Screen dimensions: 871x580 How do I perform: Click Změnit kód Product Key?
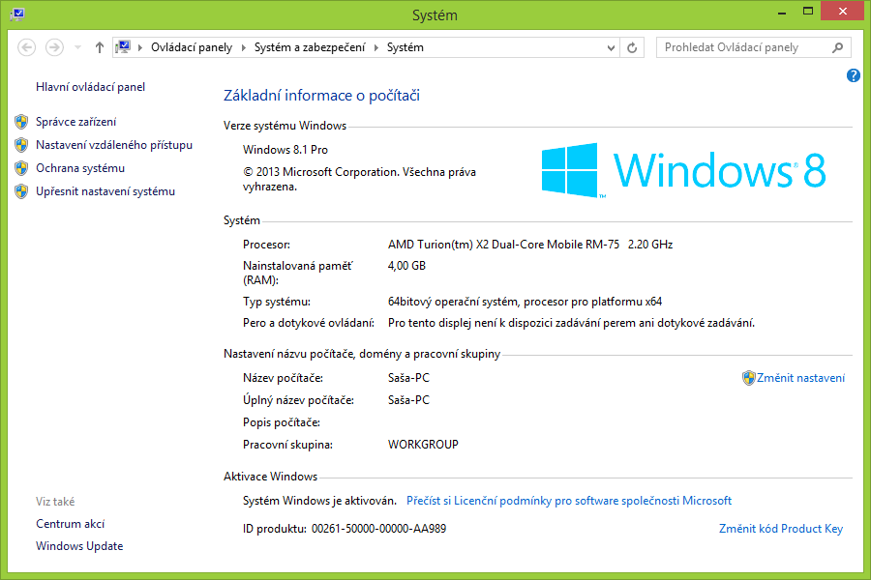(x=780, y=529)
